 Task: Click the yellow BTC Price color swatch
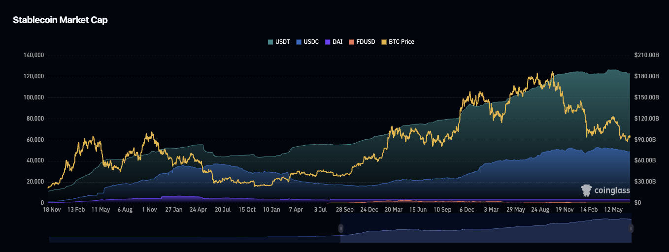tap(385, 42)
